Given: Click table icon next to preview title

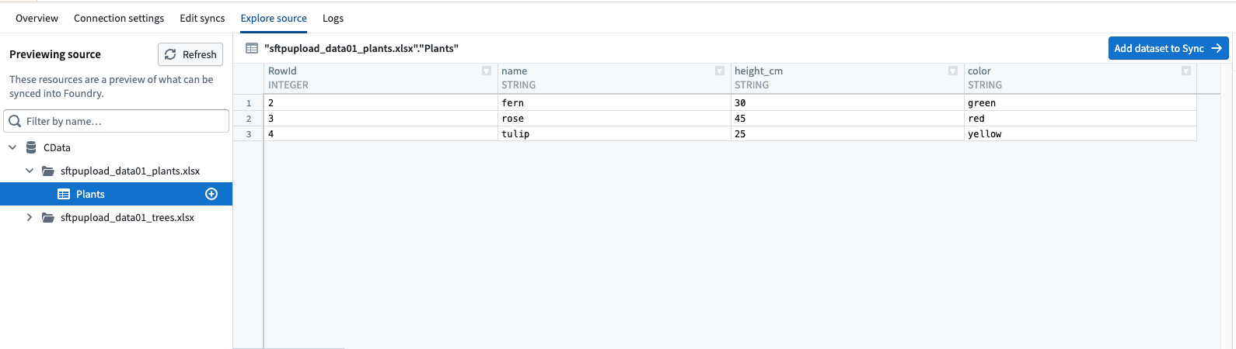Looking at the screenshot, I should click(252, 48).
